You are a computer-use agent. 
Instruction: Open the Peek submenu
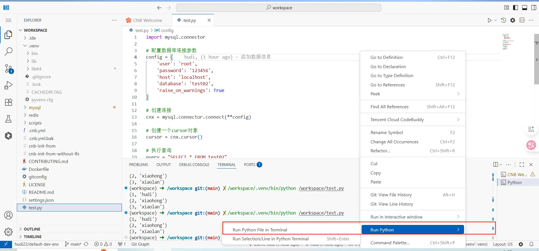(413, 94)
